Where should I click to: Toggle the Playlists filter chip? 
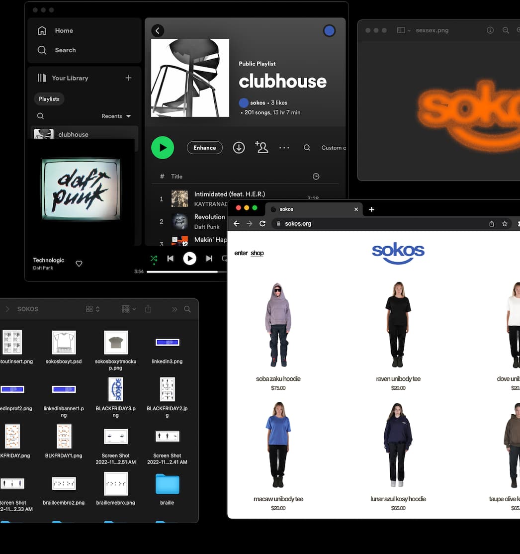tap(49, 99)
